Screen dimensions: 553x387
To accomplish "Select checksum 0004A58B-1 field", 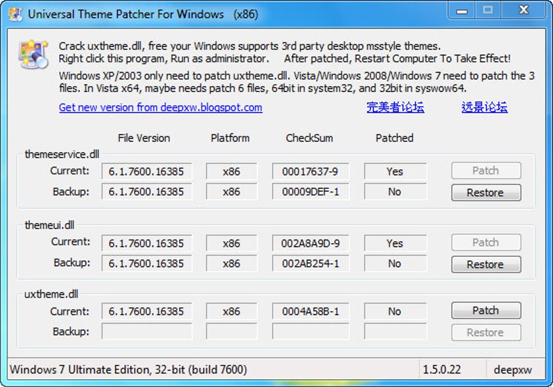I will [311, 311].
